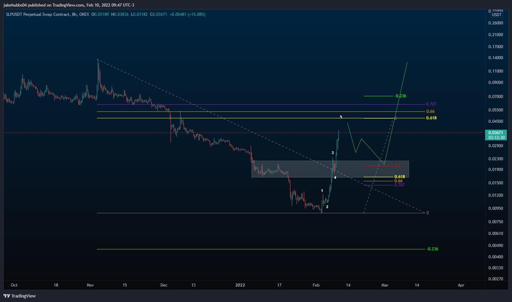Select the purple 0.707 label above 0.66 line
This screenshot has height=302, width=512.
431,104
